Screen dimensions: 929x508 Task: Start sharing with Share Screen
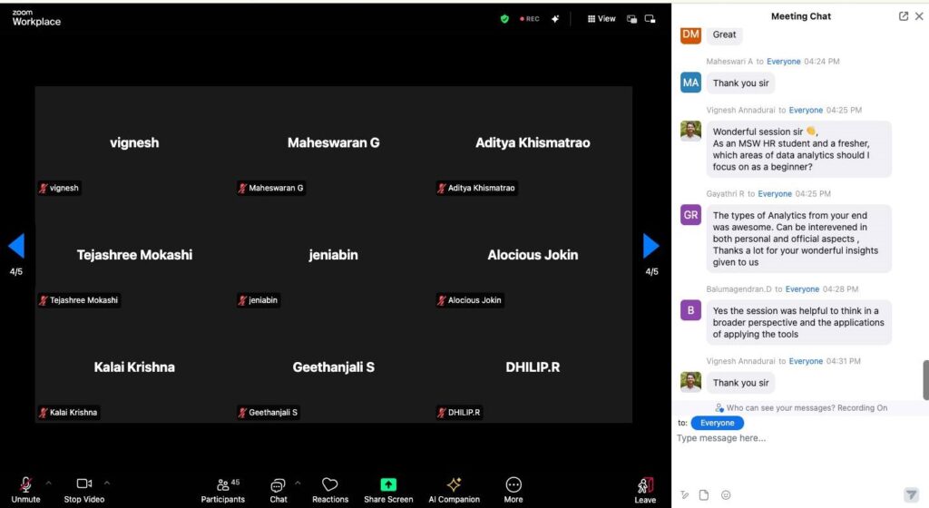tap(388, 490)
